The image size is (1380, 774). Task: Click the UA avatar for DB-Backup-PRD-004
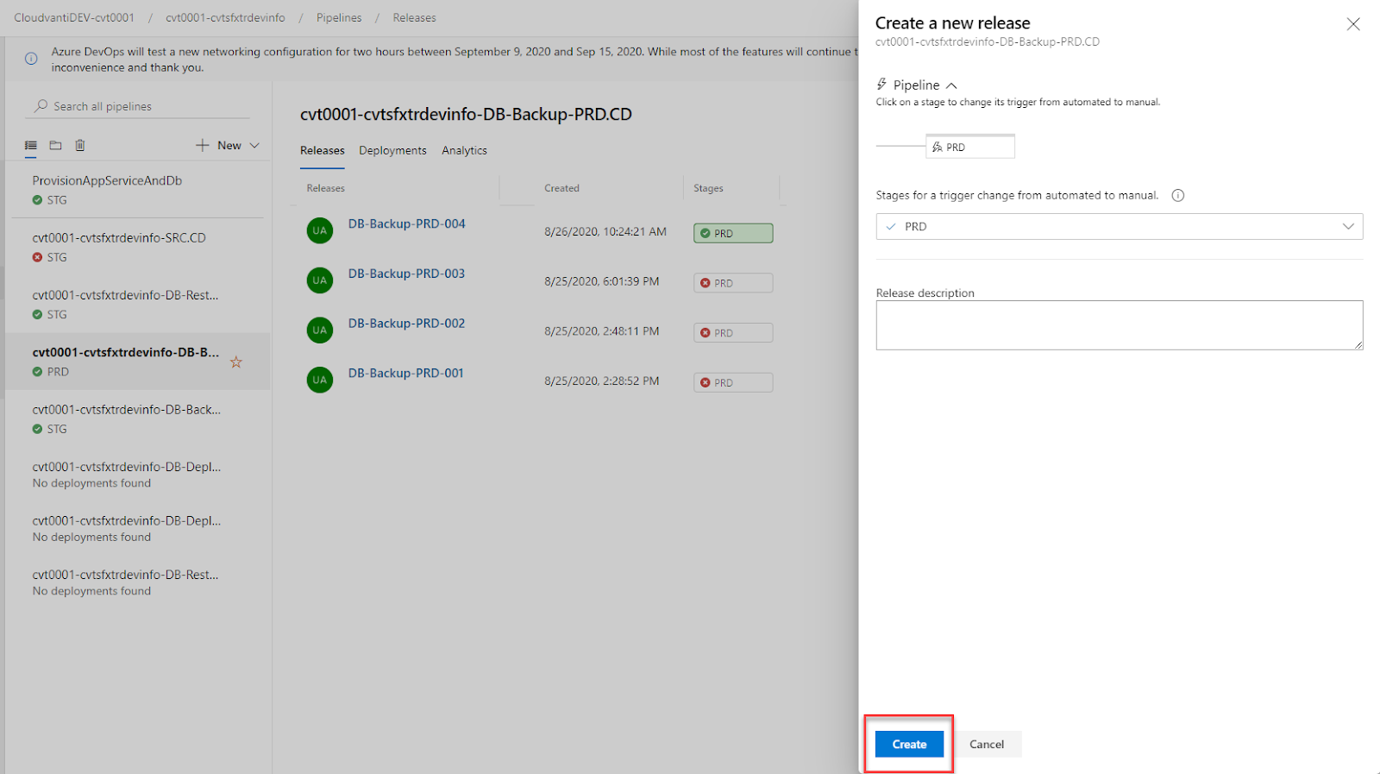click(320, 230)
